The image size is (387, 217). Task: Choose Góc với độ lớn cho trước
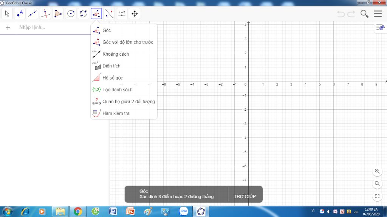(124, 42)
